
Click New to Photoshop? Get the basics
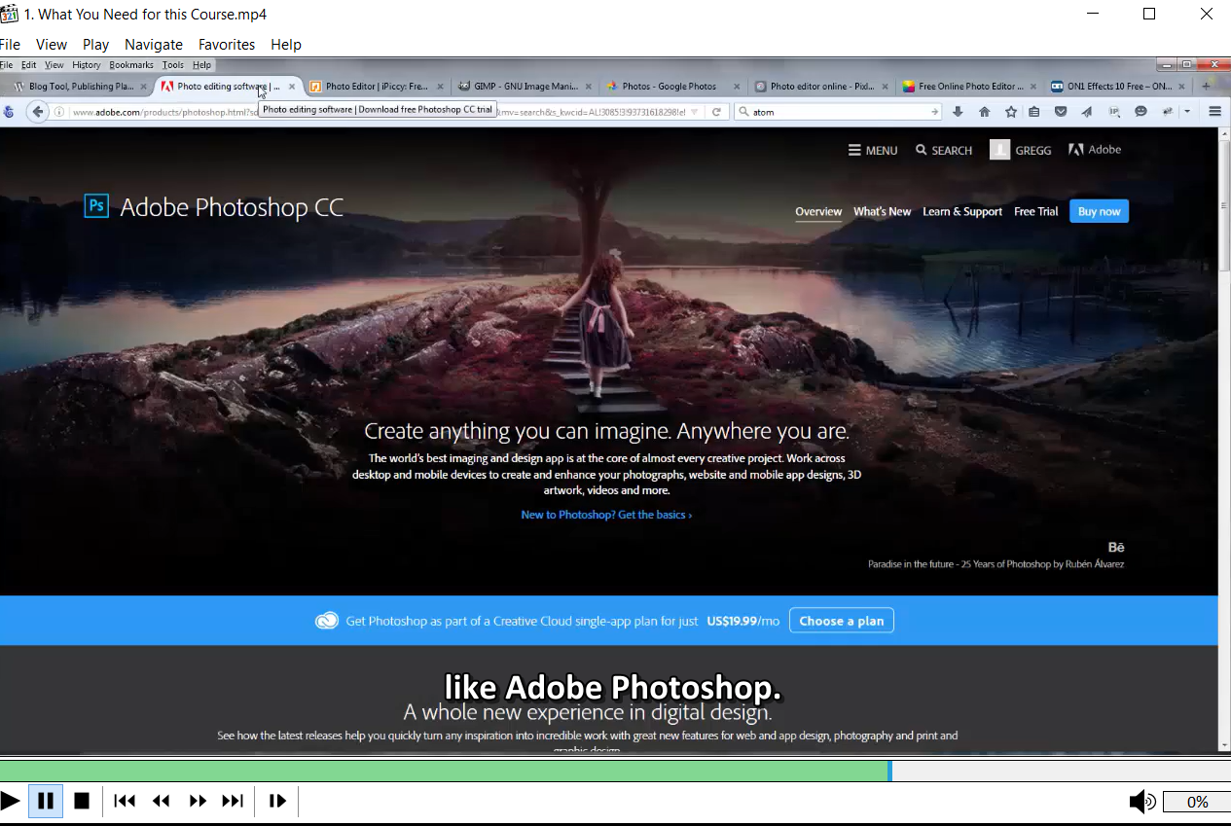[606, 515]
